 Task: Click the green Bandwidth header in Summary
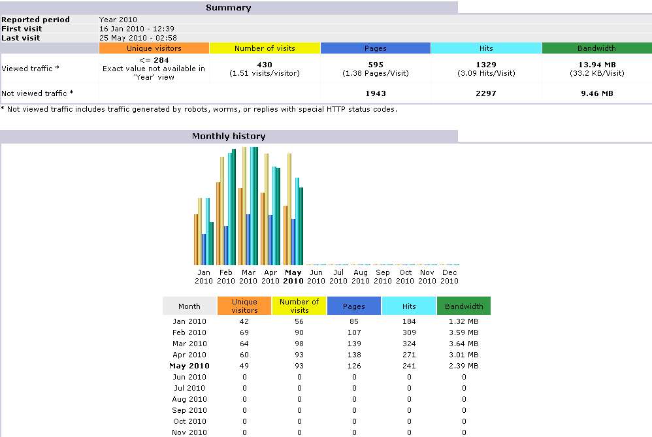tap(596, 48)
